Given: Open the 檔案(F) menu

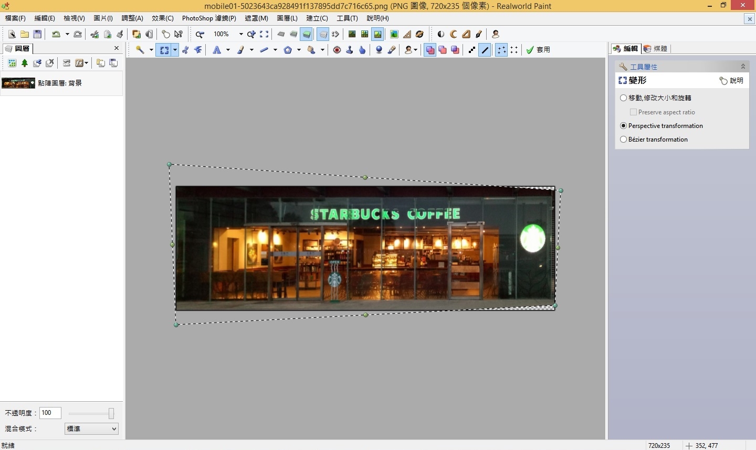Looking at the screenshot, I should click(x=15, y=18).
